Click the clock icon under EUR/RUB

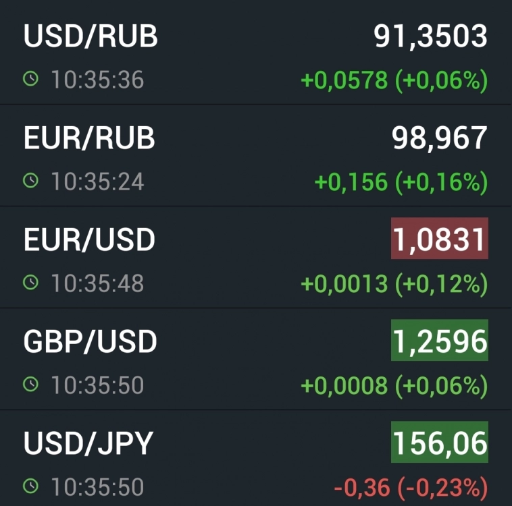tap(30, 181)
